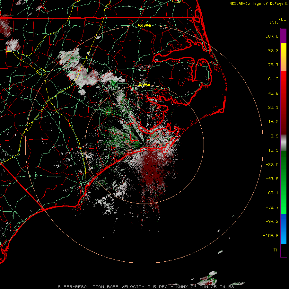Screen dimensions: 289x289
Task: Select the -0.9 scale value
Action: point(273,136)
